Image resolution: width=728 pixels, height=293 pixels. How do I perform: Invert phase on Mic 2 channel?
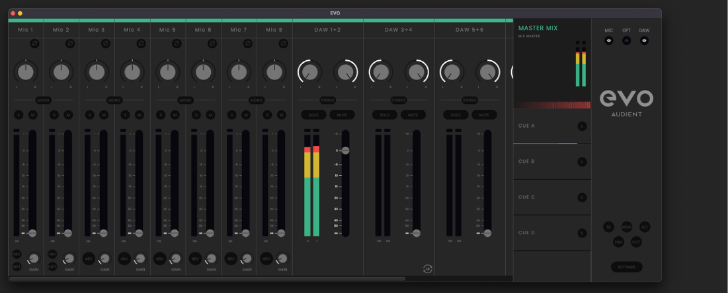coord(70,43)
